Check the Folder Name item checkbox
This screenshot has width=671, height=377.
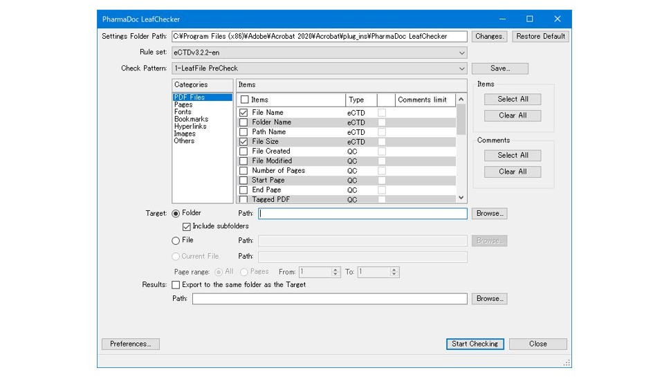click(243, 122)
